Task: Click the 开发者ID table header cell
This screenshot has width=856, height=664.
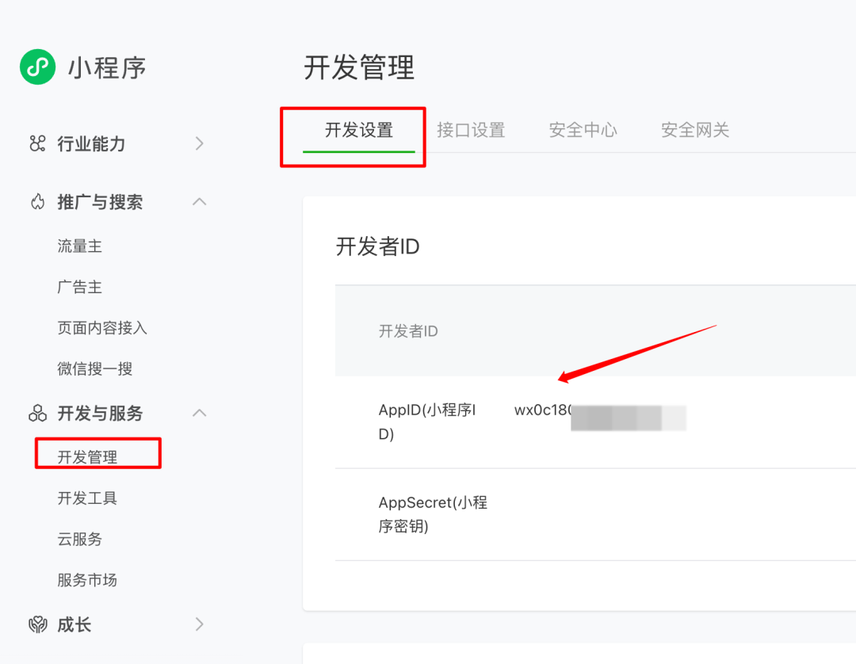Action: click(408, 331)
